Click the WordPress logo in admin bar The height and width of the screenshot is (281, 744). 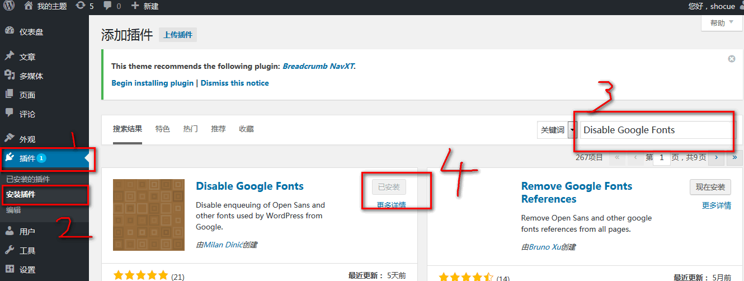coord(9,6)
